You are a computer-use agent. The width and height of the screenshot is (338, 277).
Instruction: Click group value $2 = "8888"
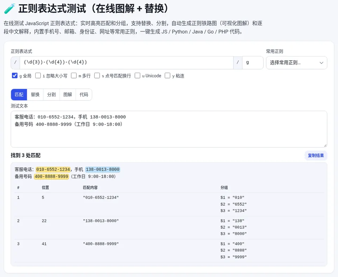pos(233,251)
